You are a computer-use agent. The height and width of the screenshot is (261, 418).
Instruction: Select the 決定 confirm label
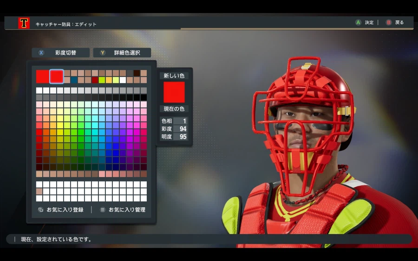[369, 22]
